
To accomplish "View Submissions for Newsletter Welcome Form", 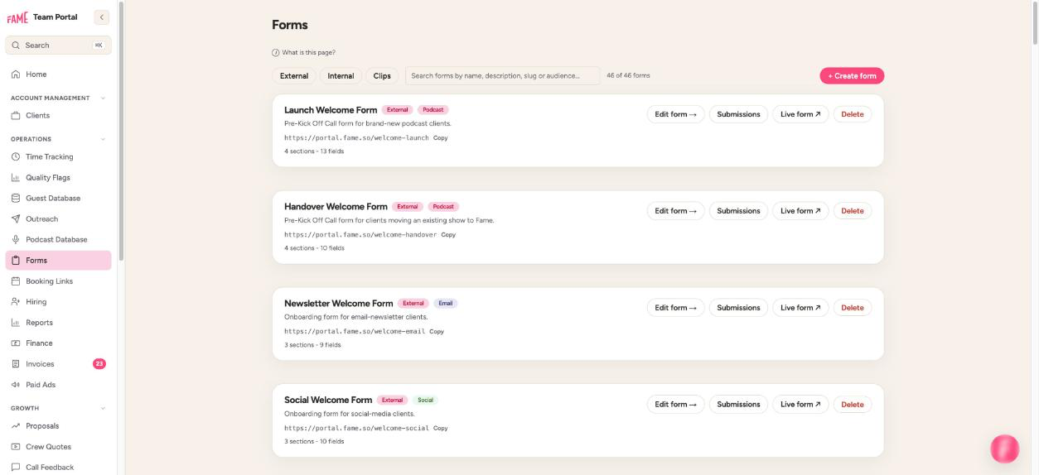I will click(738, 308).
